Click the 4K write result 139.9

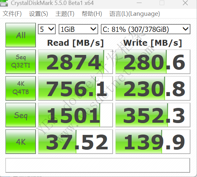[x=153, y=141]
